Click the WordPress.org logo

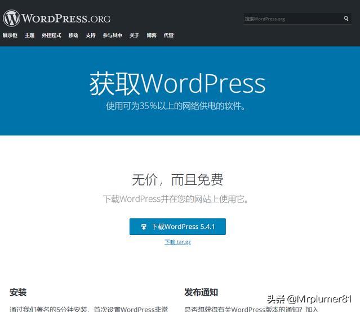tap(57, 18)
